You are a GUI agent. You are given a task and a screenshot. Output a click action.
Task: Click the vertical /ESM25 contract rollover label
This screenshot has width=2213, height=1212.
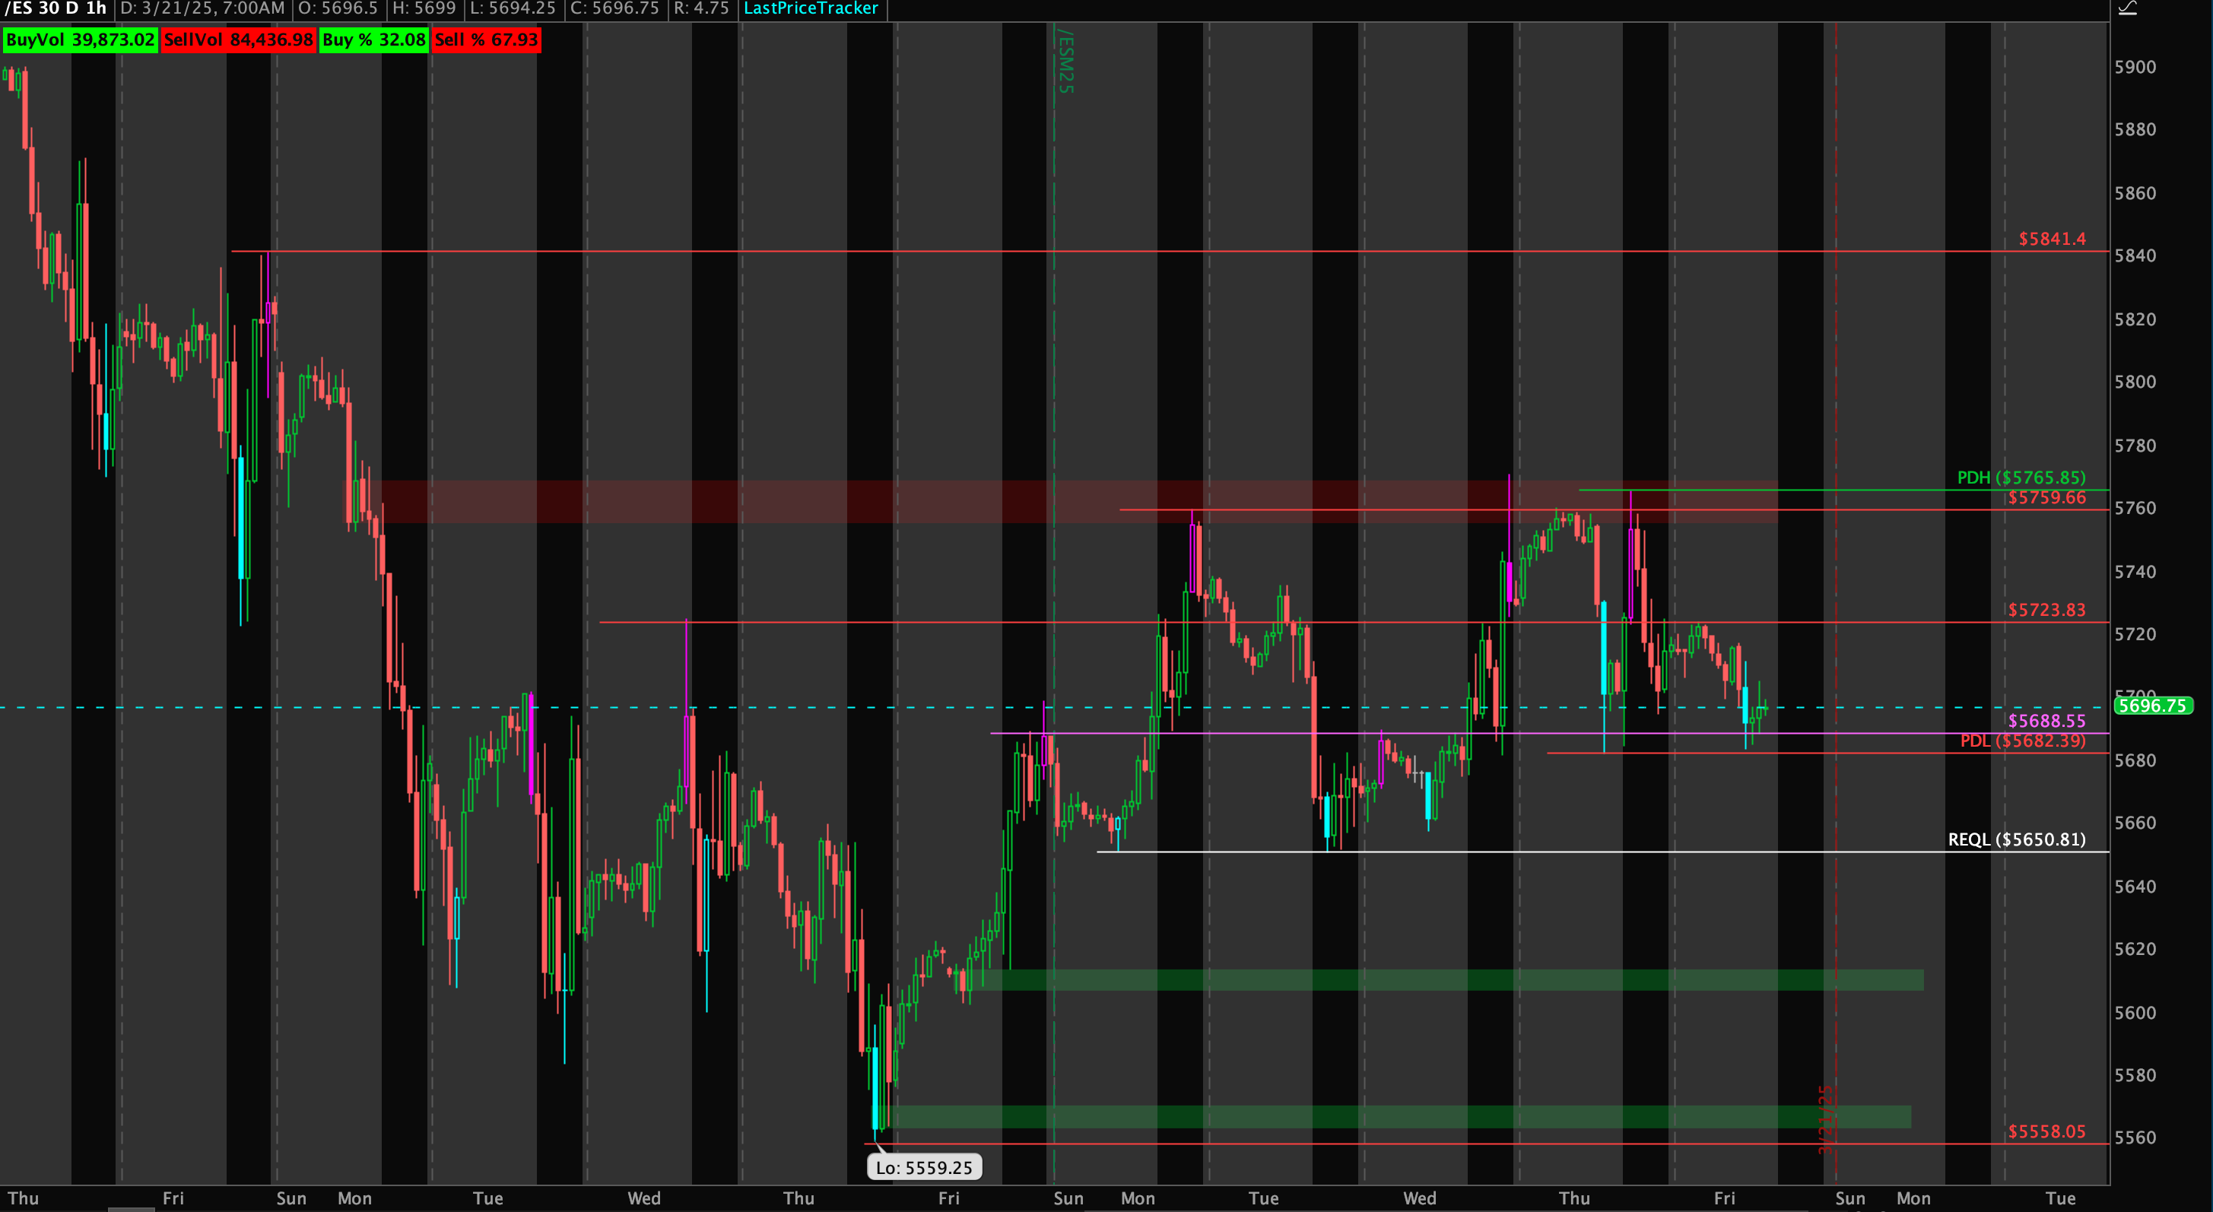(x=1065, y=62)
